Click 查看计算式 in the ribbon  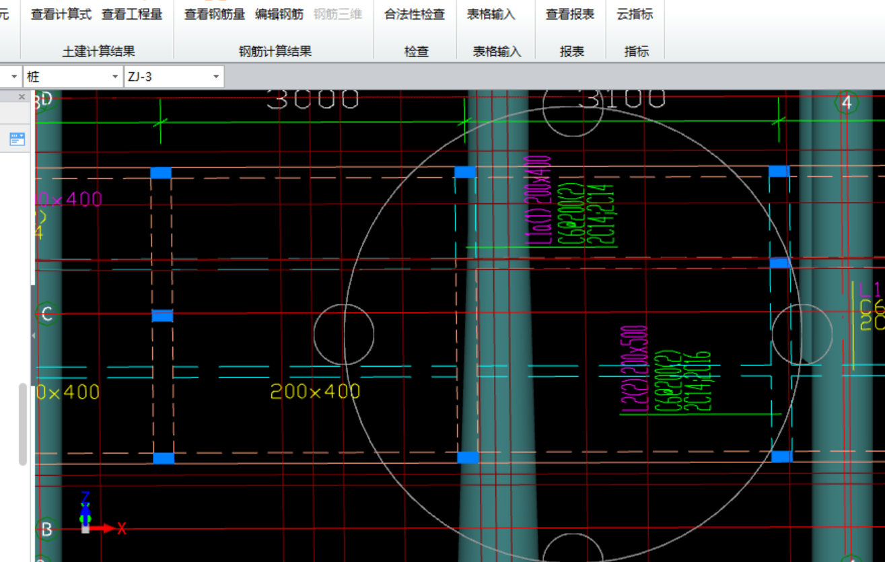point(61,14)
